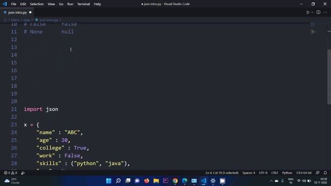The height and width of the screenshot is (186, 331).
Task: Click the value 20 on line 25
Action: click(64, 140)
